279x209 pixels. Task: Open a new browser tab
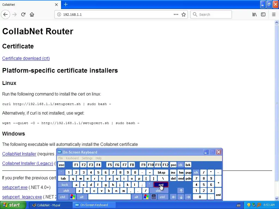[66, 4]
